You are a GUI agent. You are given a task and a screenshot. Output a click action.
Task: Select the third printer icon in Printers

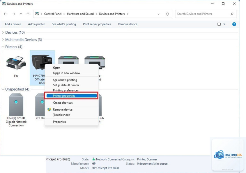[x=68, y=60]
